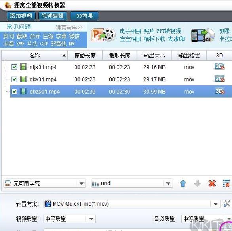The height and width of the screenshot is (231, 232).
Task: Expand the 视频质量 dropdown
Action: [x=70, y=219]
